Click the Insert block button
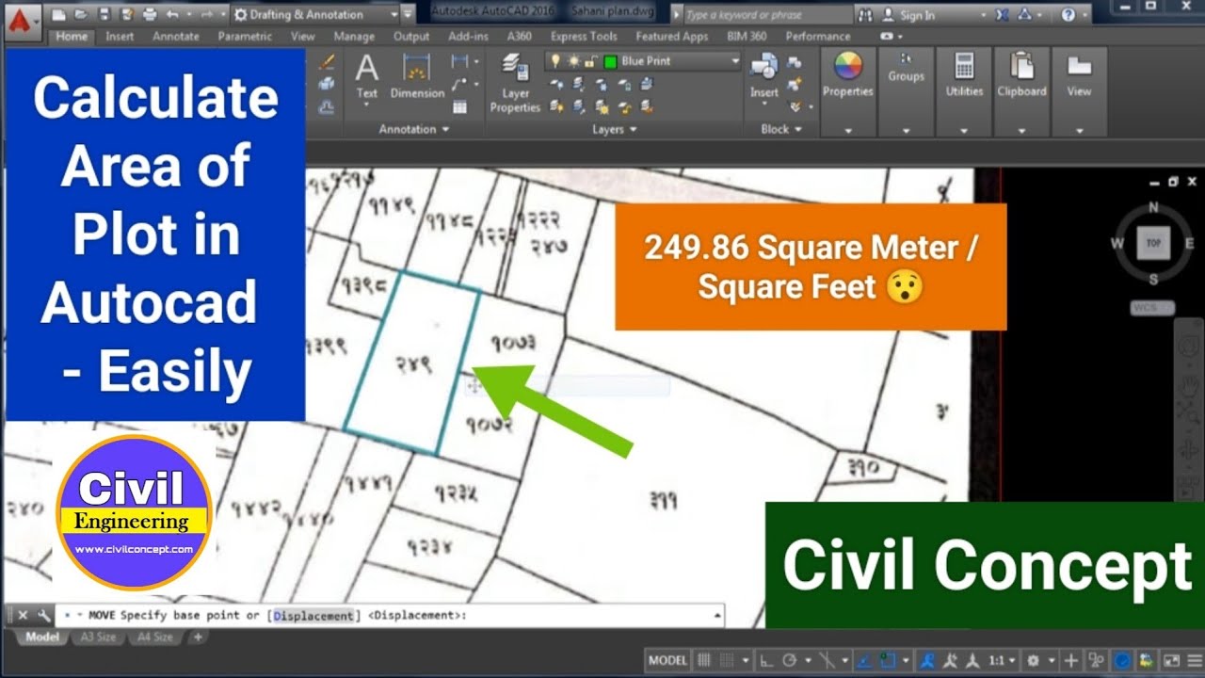 coord(763,77)
